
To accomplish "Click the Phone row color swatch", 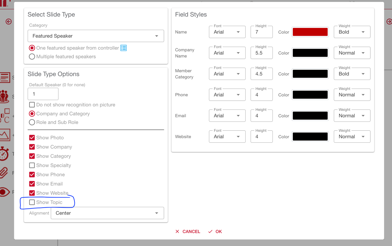I will pyautogui.click(x=310, y=95).
